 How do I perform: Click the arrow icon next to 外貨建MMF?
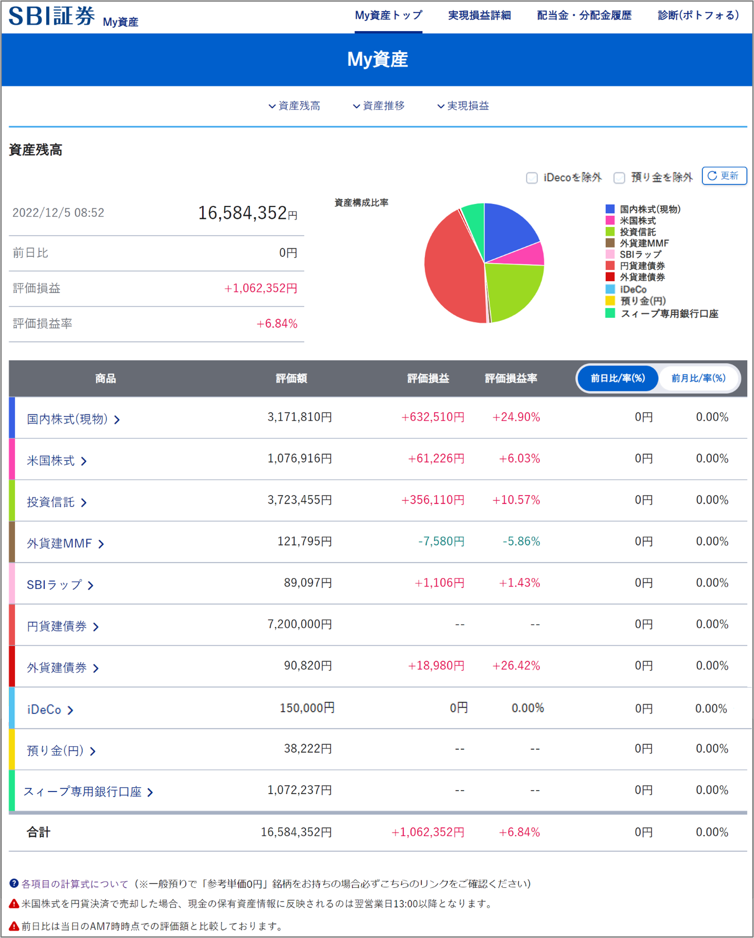[x=101, y=543]
